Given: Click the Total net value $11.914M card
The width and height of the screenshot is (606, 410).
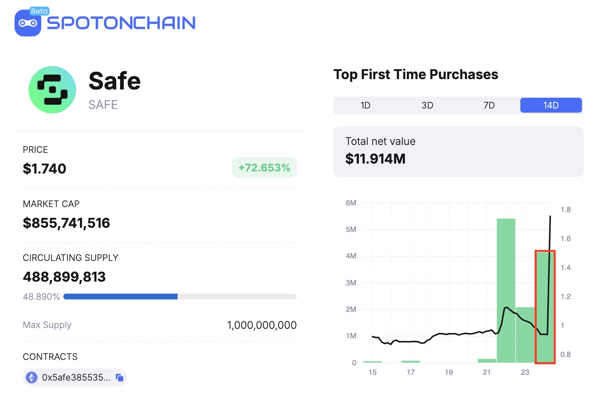Looking at the screenshot, I should (x=458, y=152).
